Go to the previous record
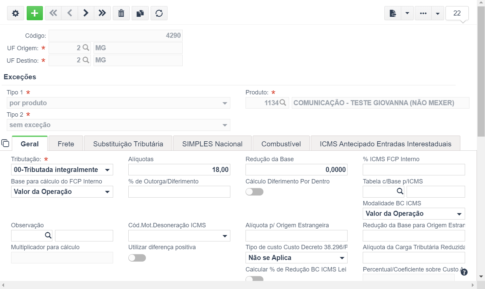Viewport: 485px width, 289px height. pos(70,13)
